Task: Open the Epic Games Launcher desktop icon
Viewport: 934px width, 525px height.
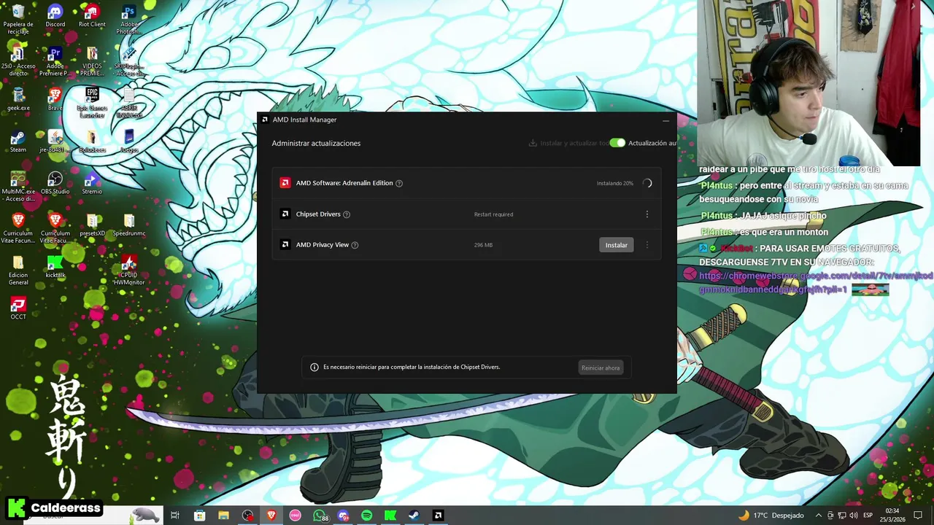Action: tap(92, 103)
